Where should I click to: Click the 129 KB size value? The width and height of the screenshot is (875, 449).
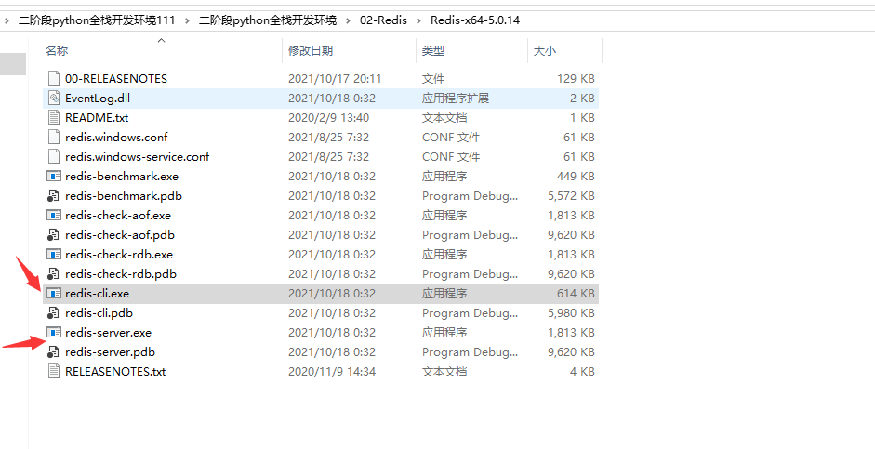tap(576, 79)
